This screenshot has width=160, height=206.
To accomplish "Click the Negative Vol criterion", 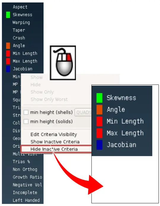I will [x=27, y=185].
